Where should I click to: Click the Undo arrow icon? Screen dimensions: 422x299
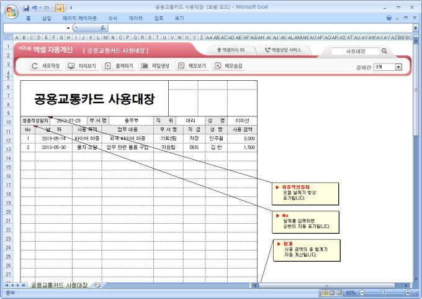coord(35,8)
